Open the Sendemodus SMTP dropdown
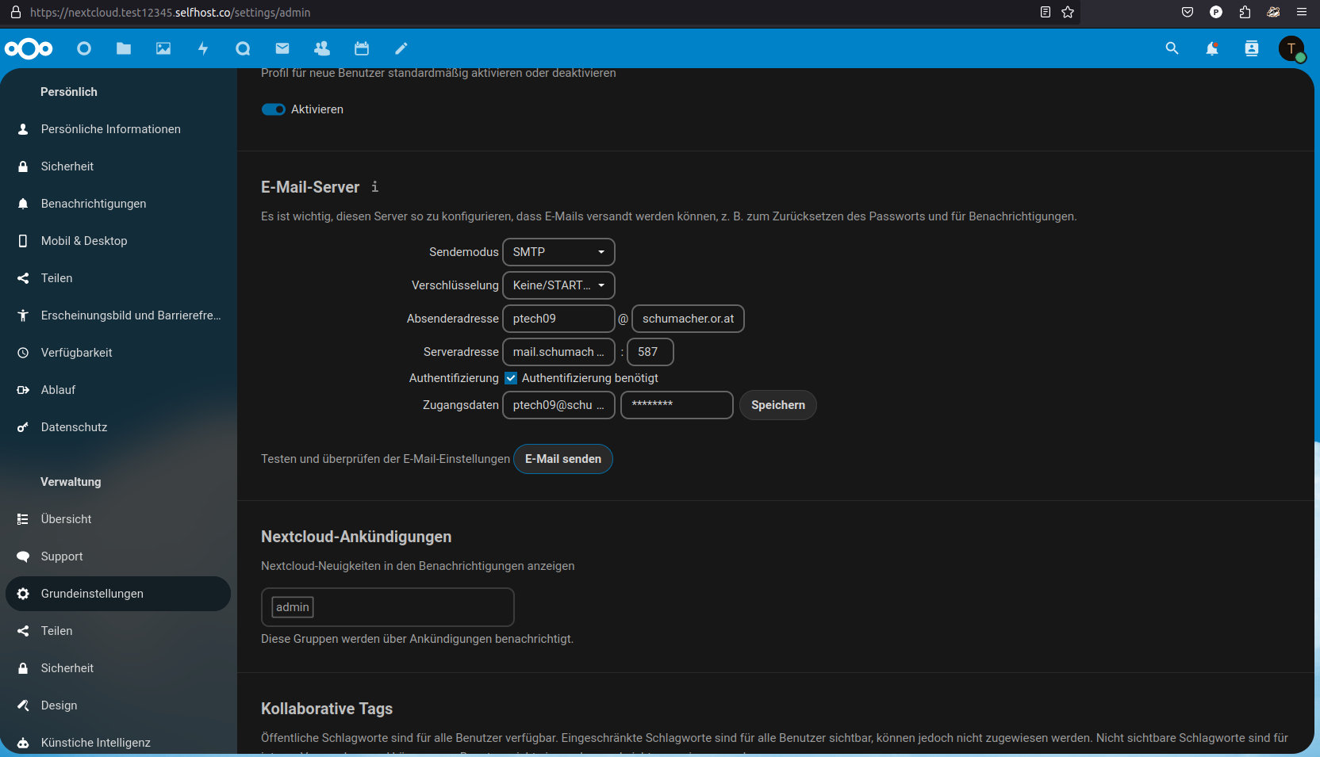The height and width of the screenshot is (757, 1320). [558, 252]
